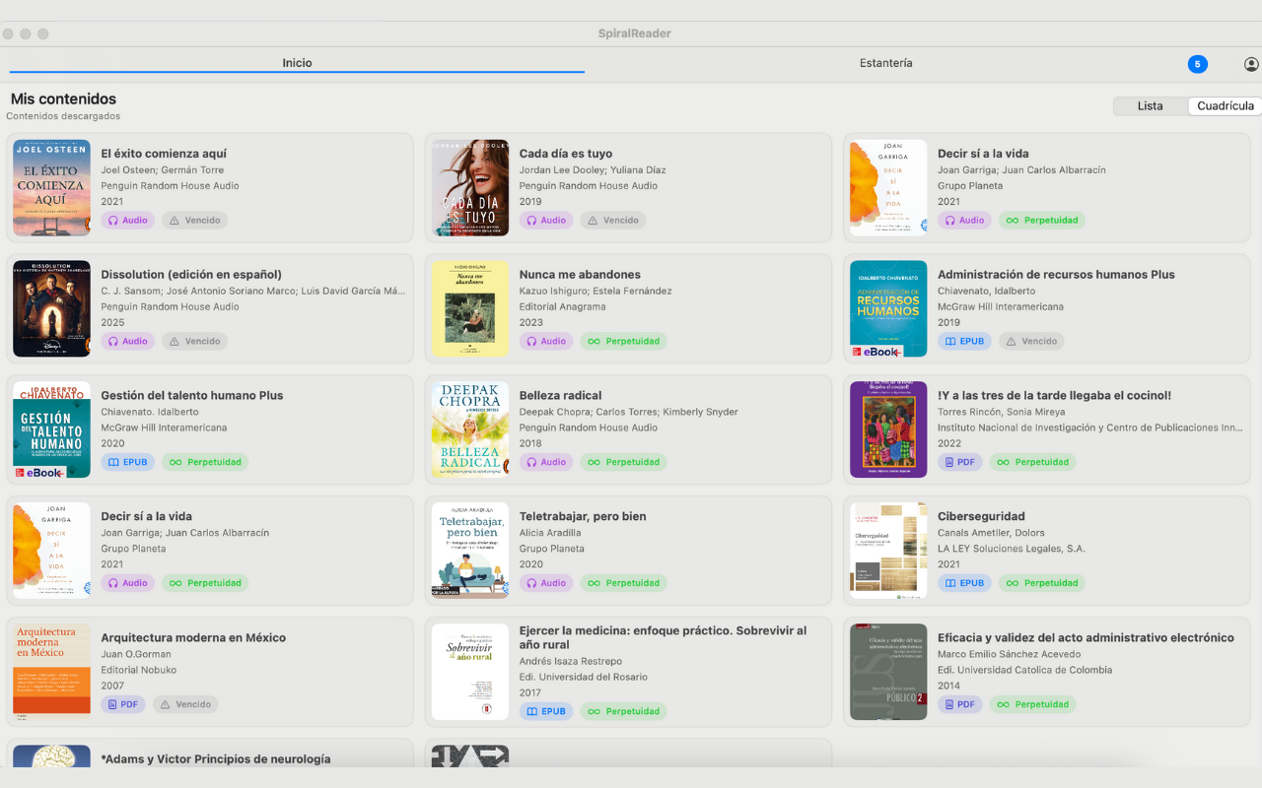
Task: Open title Belleza radical
Action: pos(560,396)
